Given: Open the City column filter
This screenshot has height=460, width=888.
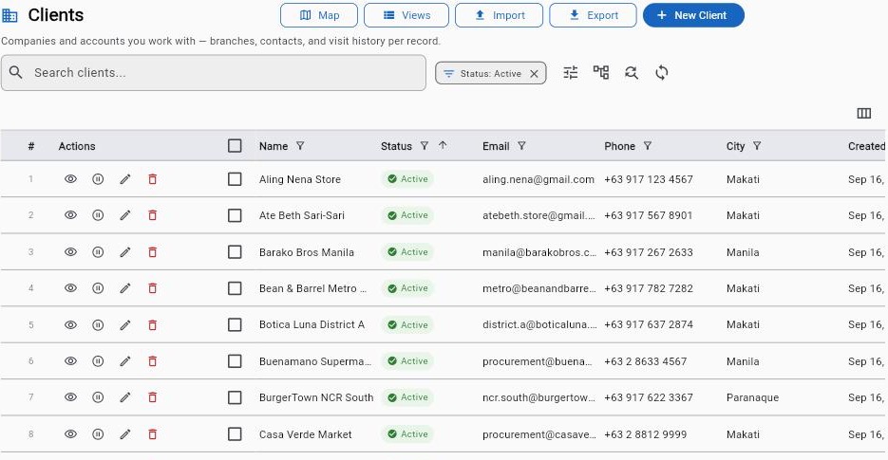Looking at the screenshot, I should (x=757, y=146).
